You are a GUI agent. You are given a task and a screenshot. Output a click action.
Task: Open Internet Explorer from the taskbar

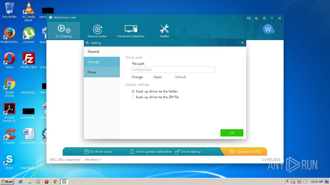[x=21, y=182]
